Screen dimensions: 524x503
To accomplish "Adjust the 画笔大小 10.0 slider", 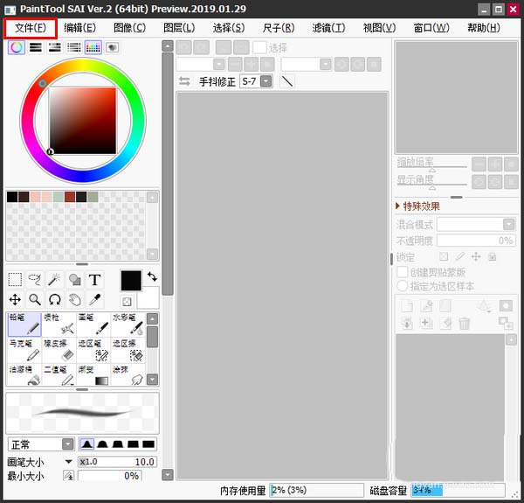I will tap(117, 462).
